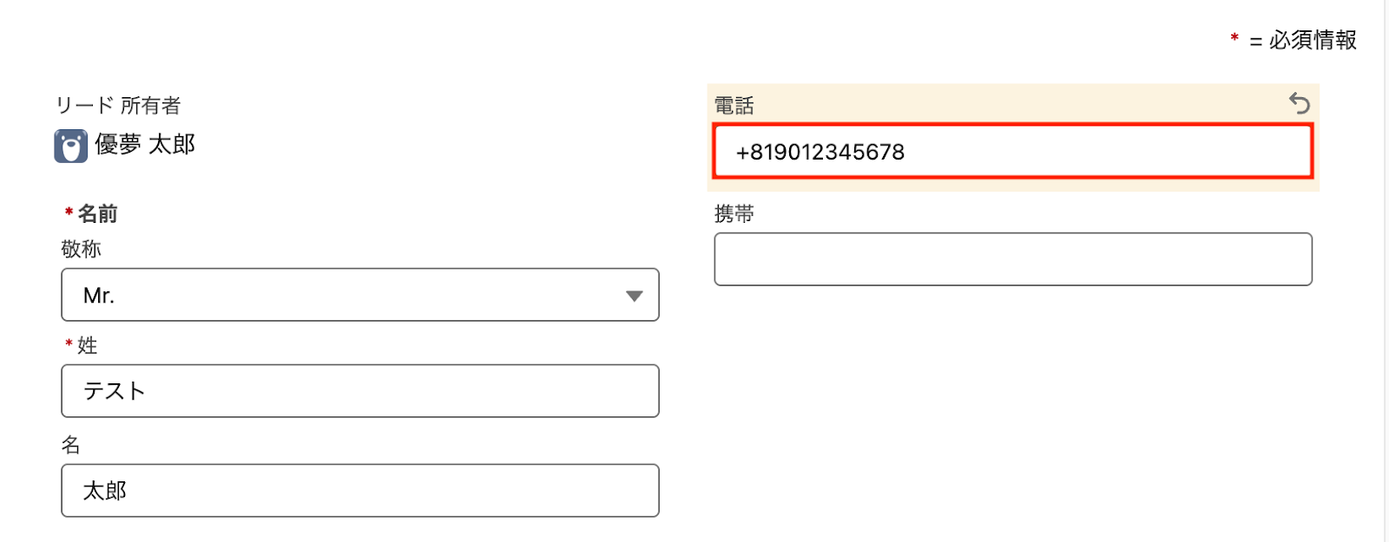Screen dimensions: 1389x542
Task: Click the 名 label above first name field
Action: tap(71, 445)
